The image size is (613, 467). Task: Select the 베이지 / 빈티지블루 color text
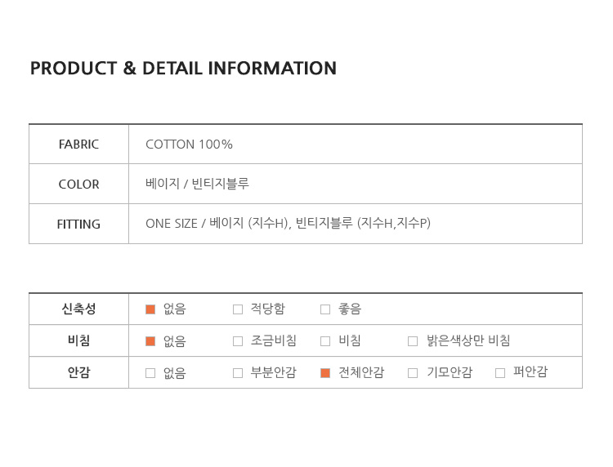(197, 184)
